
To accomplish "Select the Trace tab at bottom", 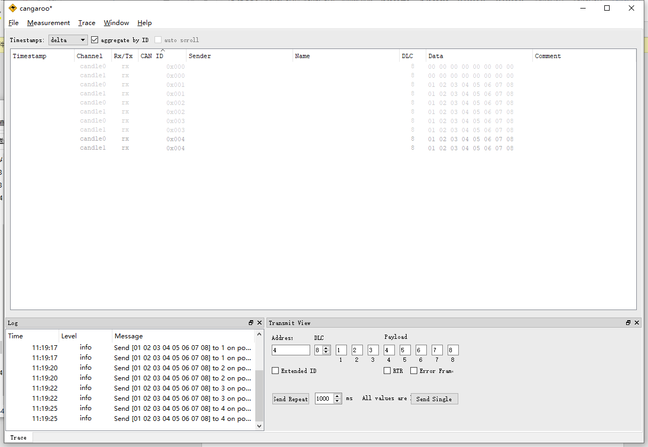I will tap(19, 437).
